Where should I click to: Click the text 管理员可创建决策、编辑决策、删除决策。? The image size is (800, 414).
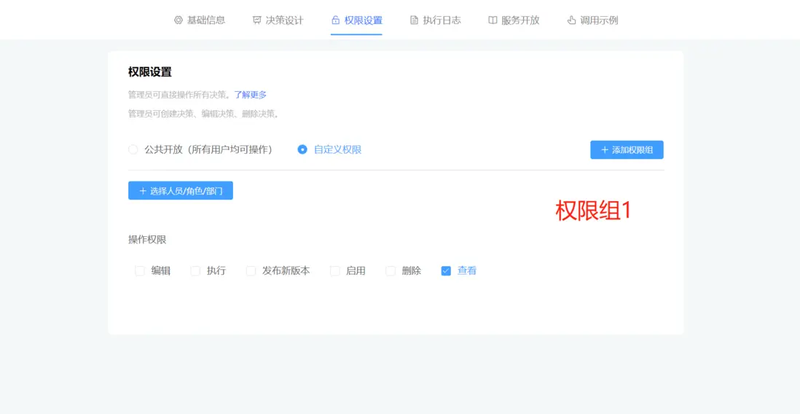(x=203, y=114)
